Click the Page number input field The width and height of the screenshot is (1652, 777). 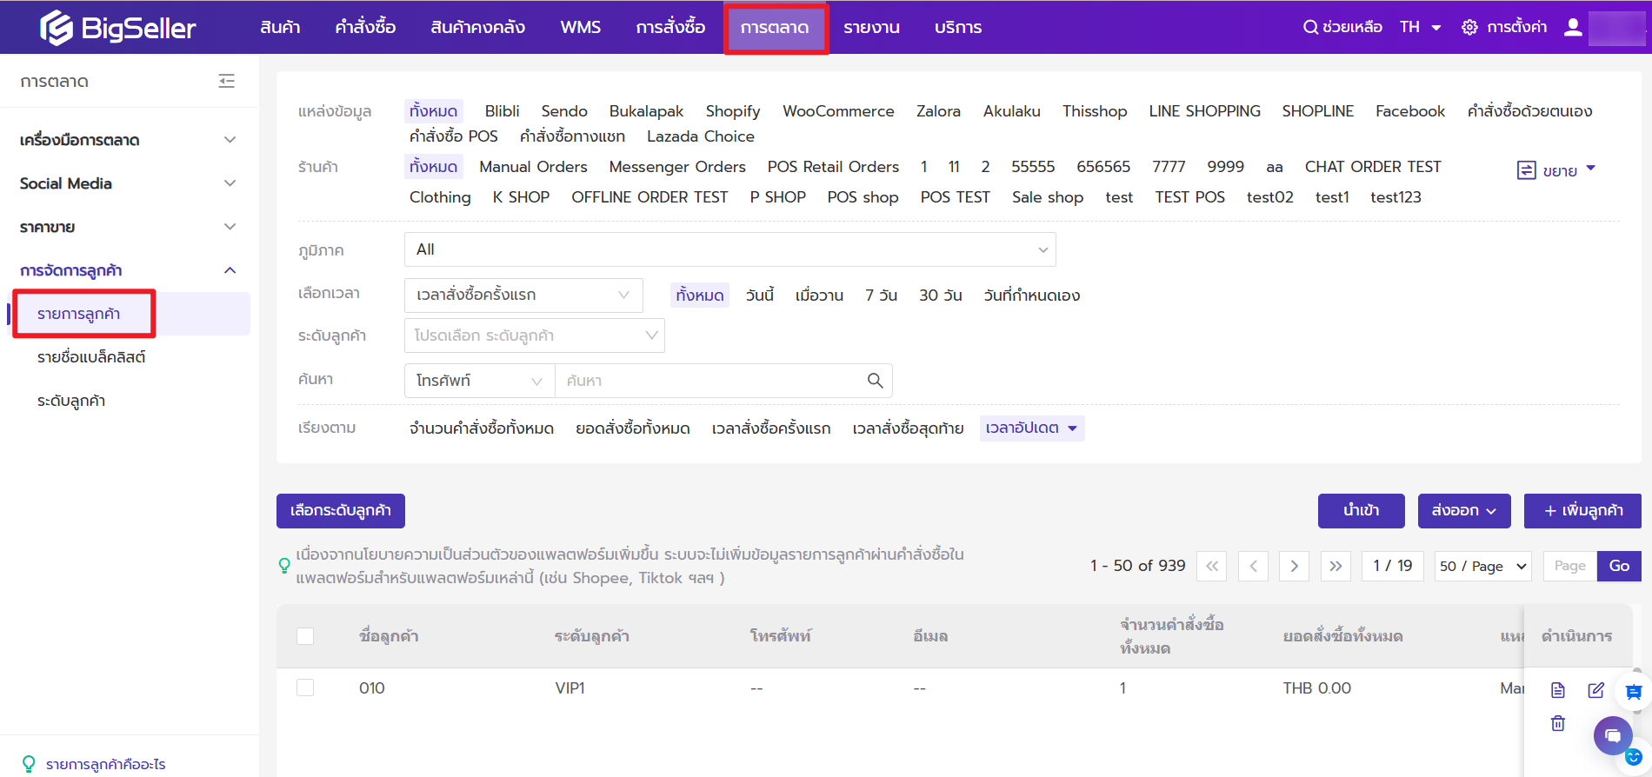tap(1569, 566)
